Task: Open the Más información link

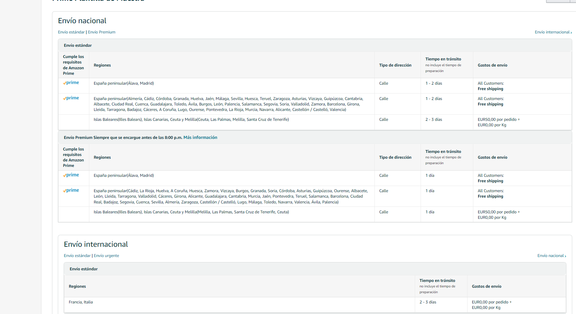Action: [x=200, y=138]
